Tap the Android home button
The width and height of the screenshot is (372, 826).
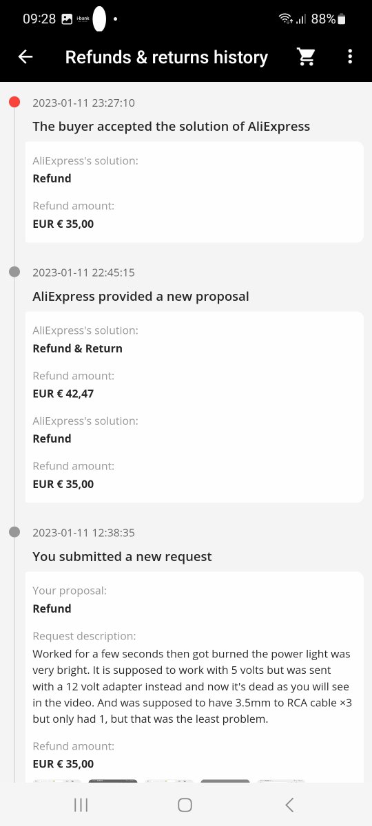tap(185, 805)
